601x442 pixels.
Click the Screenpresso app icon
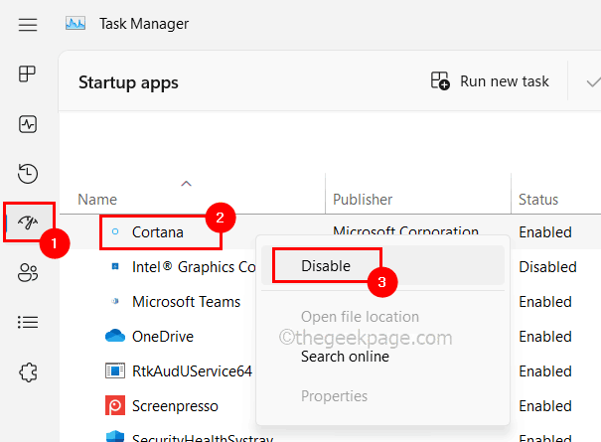click(114, 406)
